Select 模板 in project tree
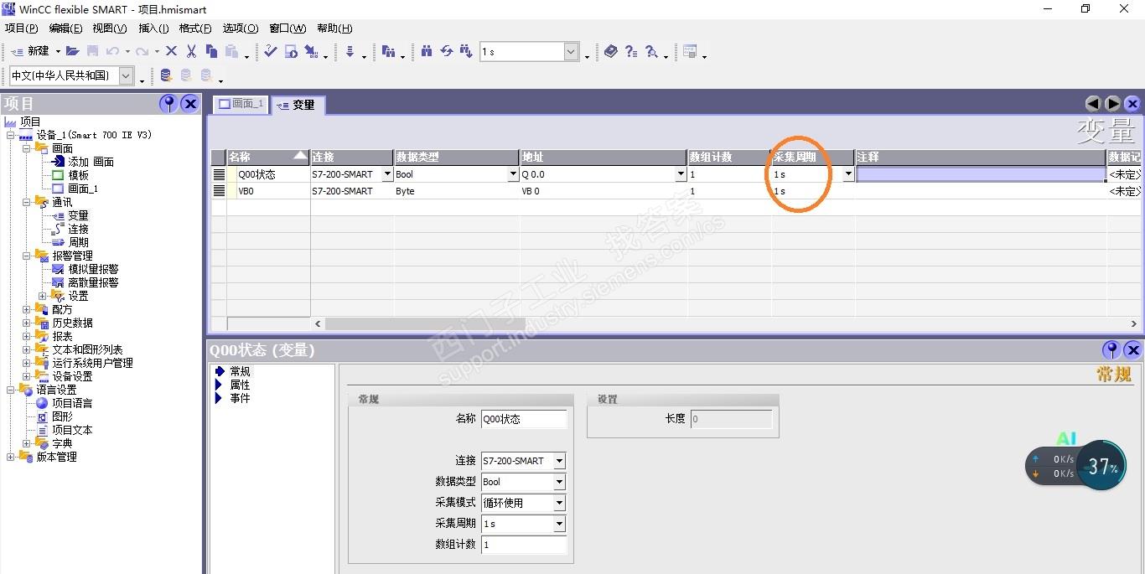The image size is (1145, 574). click(x=79, y=175)
